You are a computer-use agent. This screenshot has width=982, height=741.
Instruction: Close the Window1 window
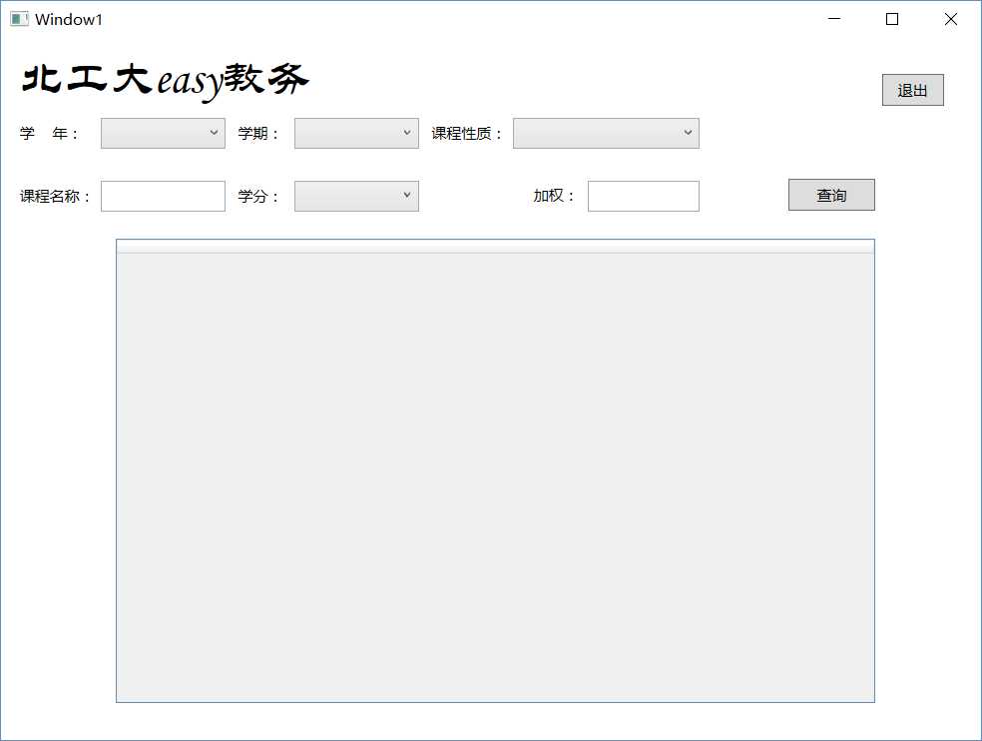pos(950,19)
